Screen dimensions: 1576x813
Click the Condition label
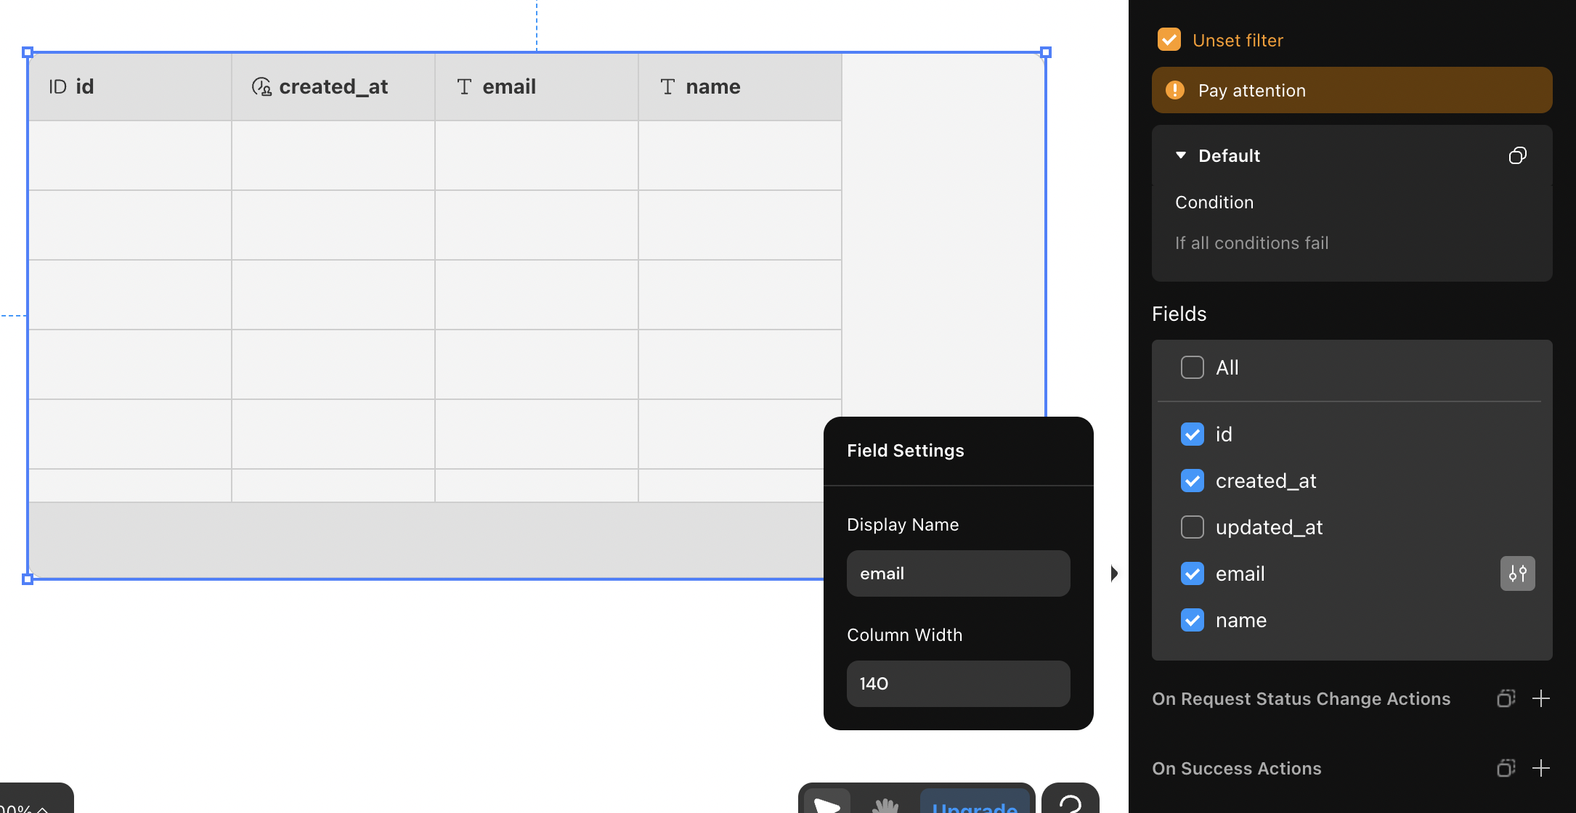[1214, 203]
